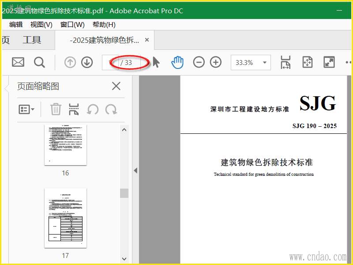This screenshot has height=265, width=353.
Task: Open the 编辑 menu
Action: pyautogui.click(x=16, y=25)
